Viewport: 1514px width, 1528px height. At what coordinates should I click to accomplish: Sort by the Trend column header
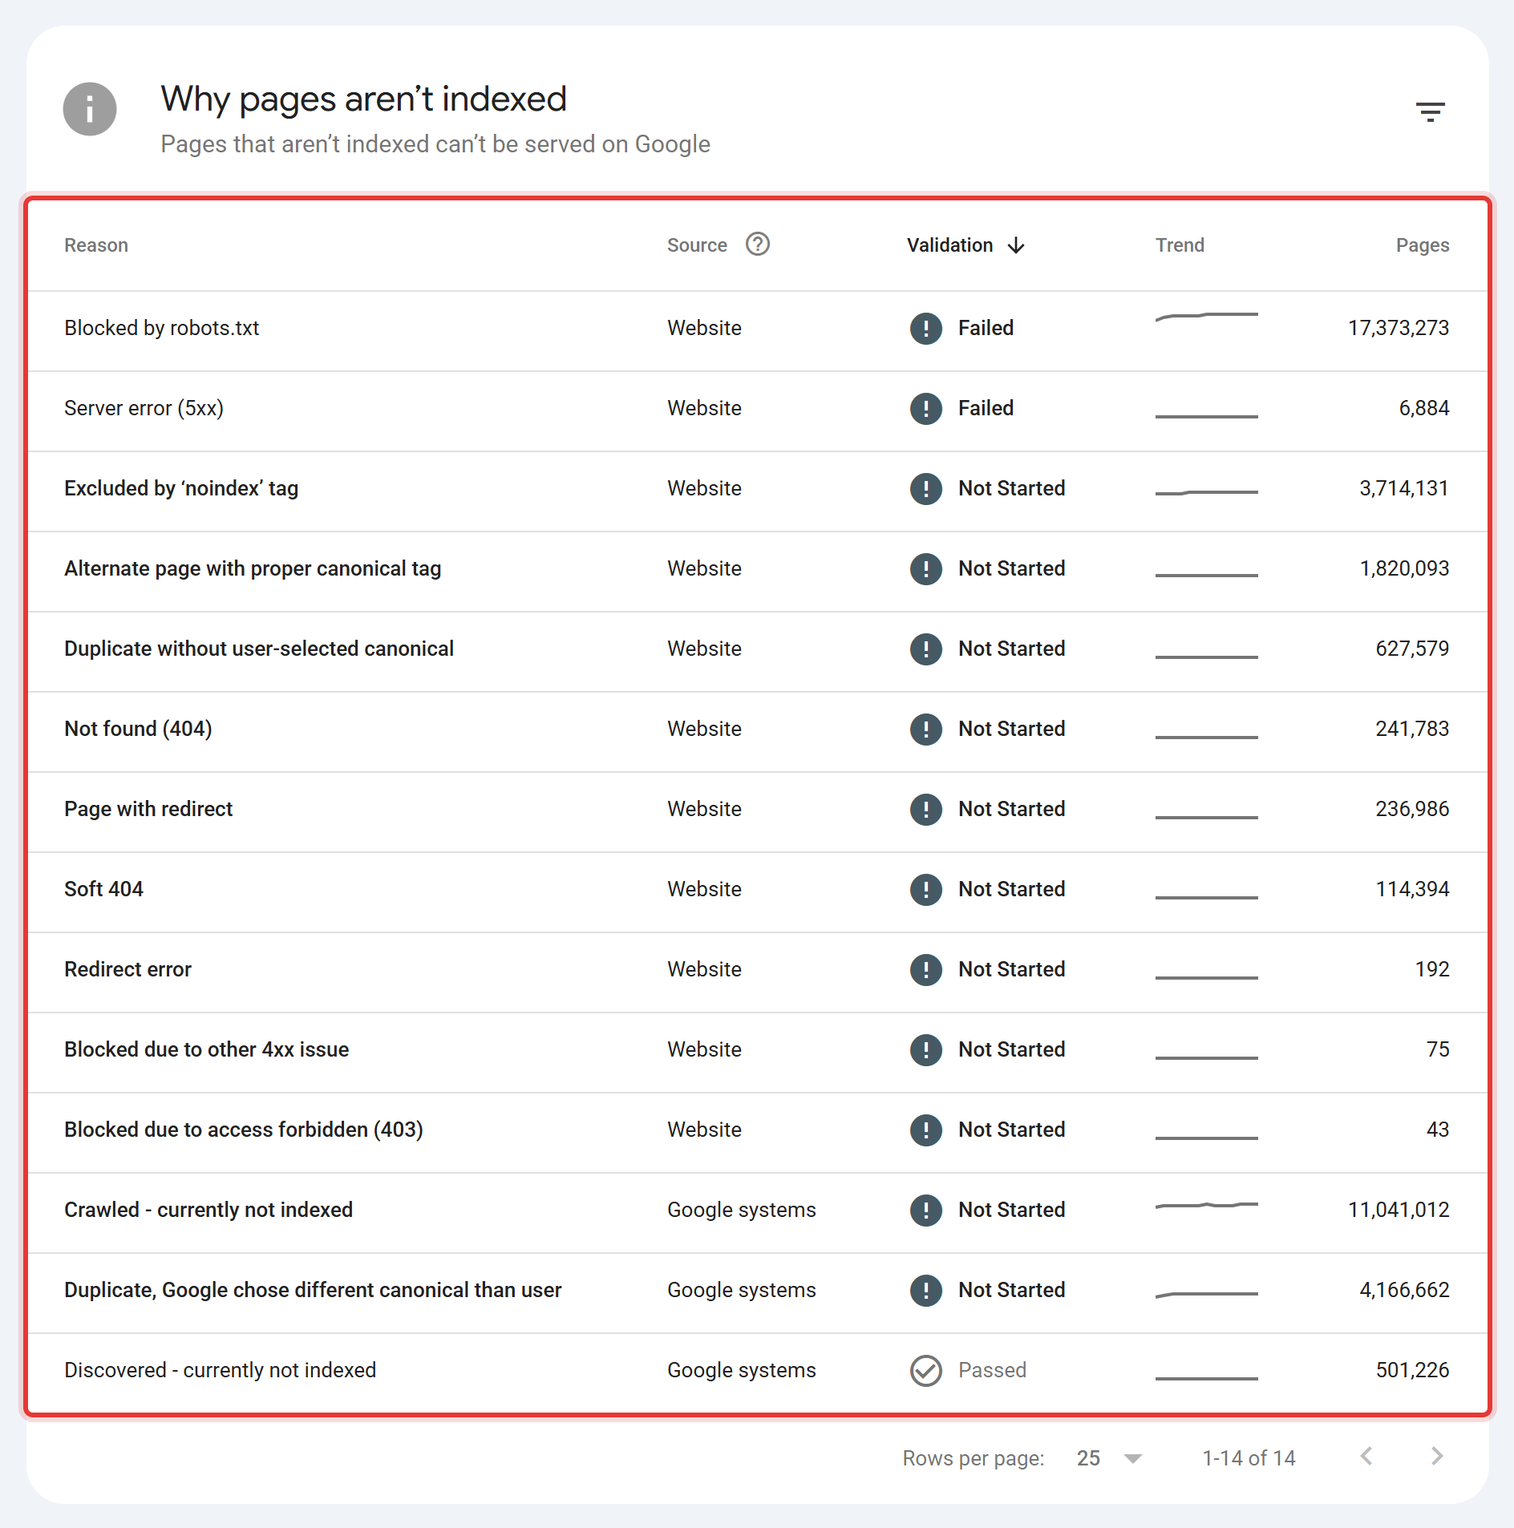[1180, 245]
